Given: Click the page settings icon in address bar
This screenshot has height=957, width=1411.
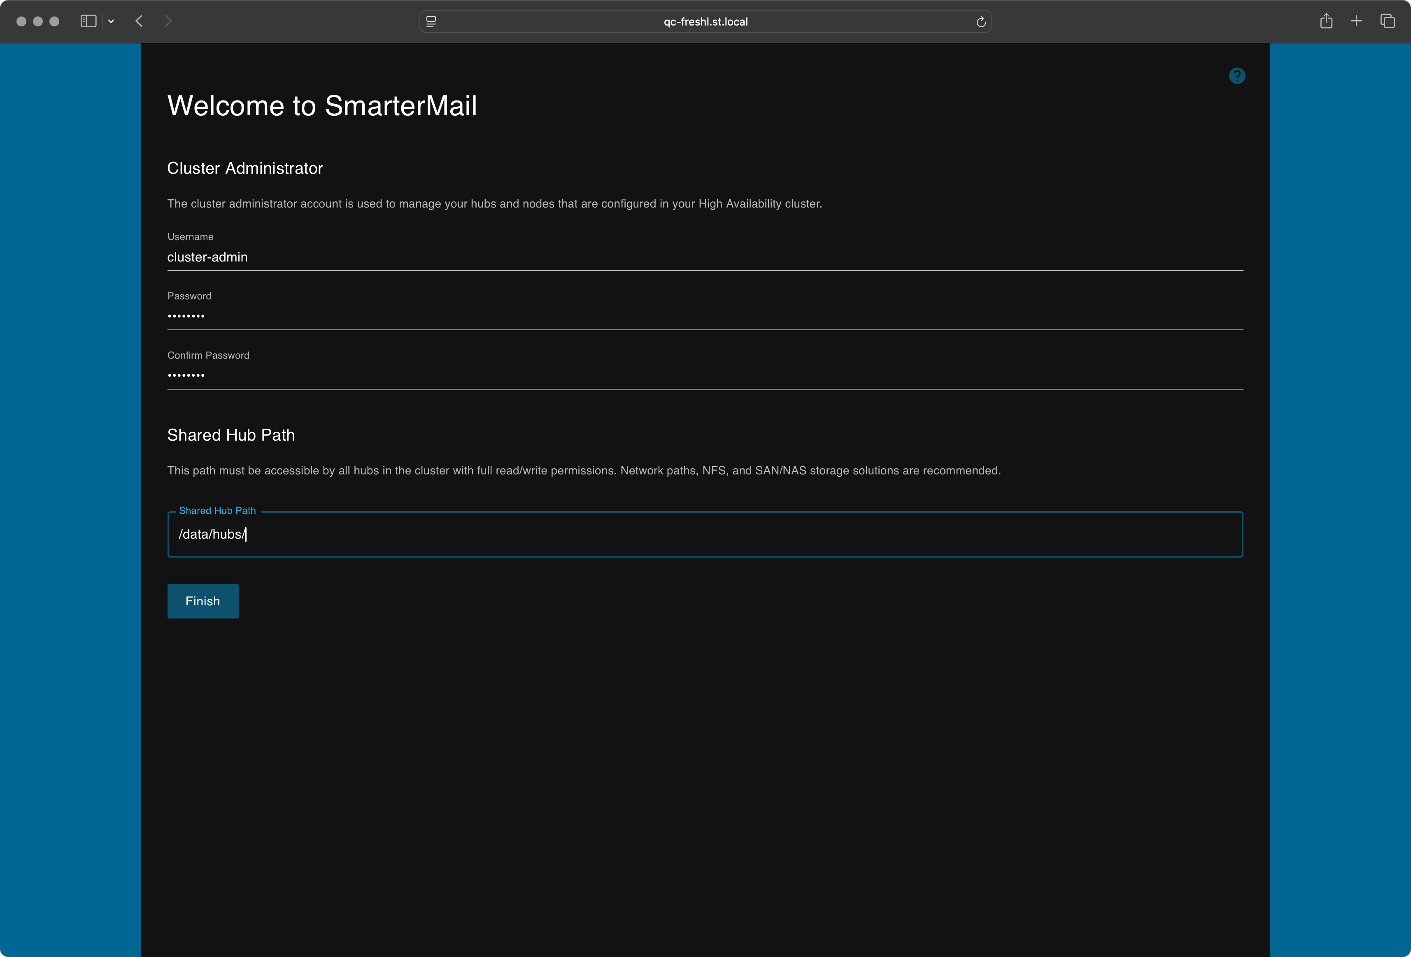Looking at the screenshot, I should [x=431, y=21].
